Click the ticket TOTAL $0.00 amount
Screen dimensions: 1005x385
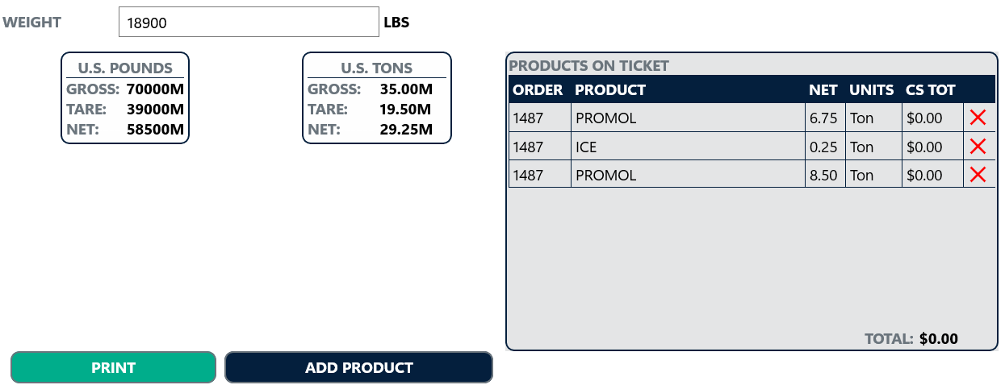pos(938,339)
